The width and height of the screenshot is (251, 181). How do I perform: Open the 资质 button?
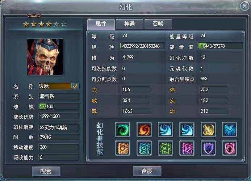click(x=147, y=171)
